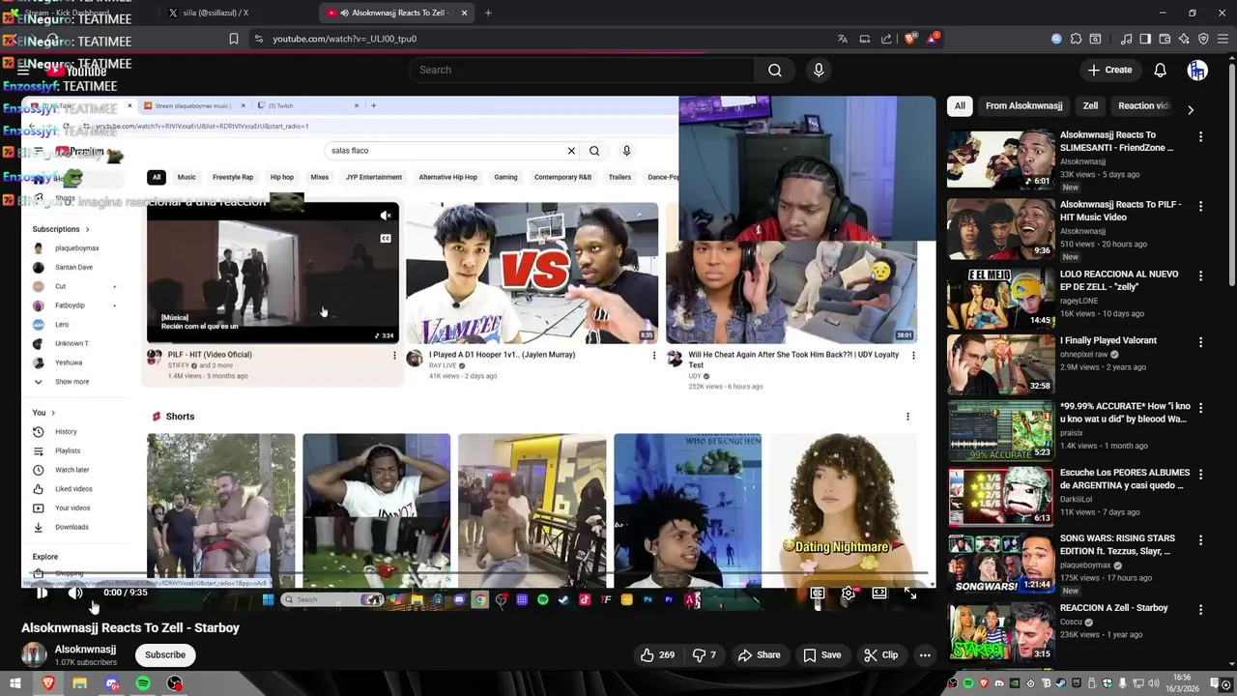Bookmark this page in the address bar
This screenshot has width=1237, height=696.
[234, 39]
